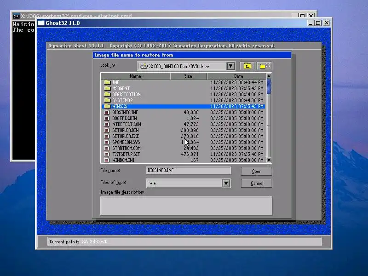Click the INF folder icon

pos(108,82)
